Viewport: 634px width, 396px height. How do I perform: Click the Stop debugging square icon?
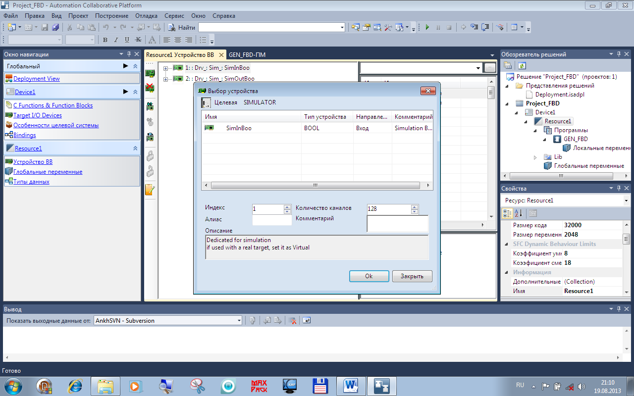(x=449, y=28)
